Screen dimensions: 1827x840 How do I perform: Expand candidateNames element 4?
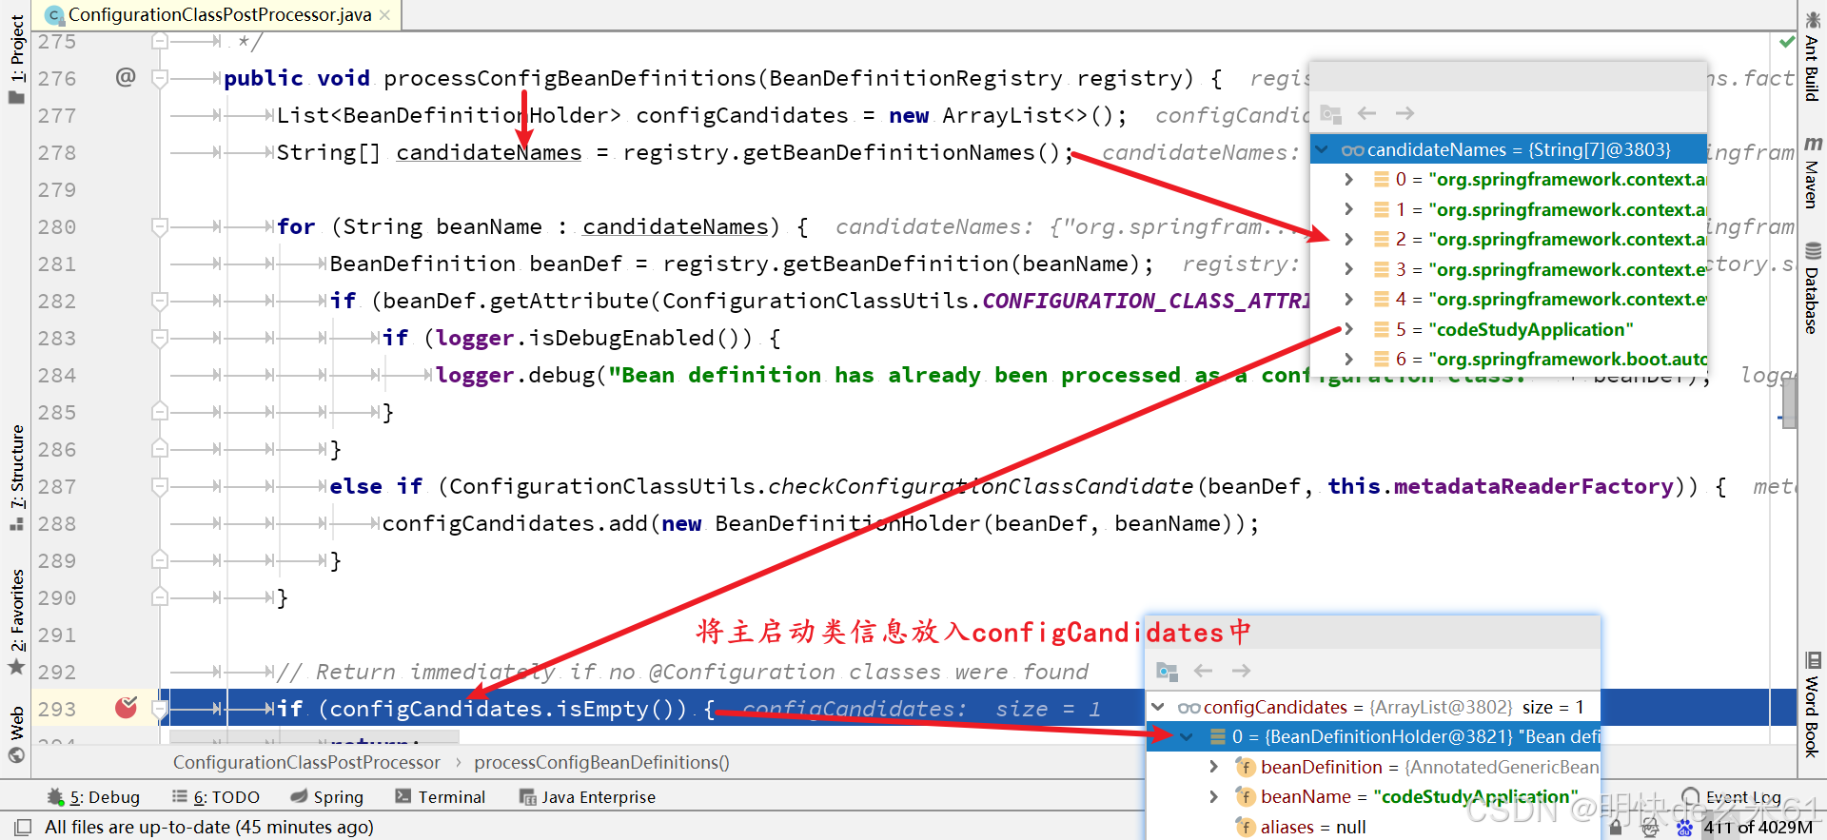[x=1348, y=299]
